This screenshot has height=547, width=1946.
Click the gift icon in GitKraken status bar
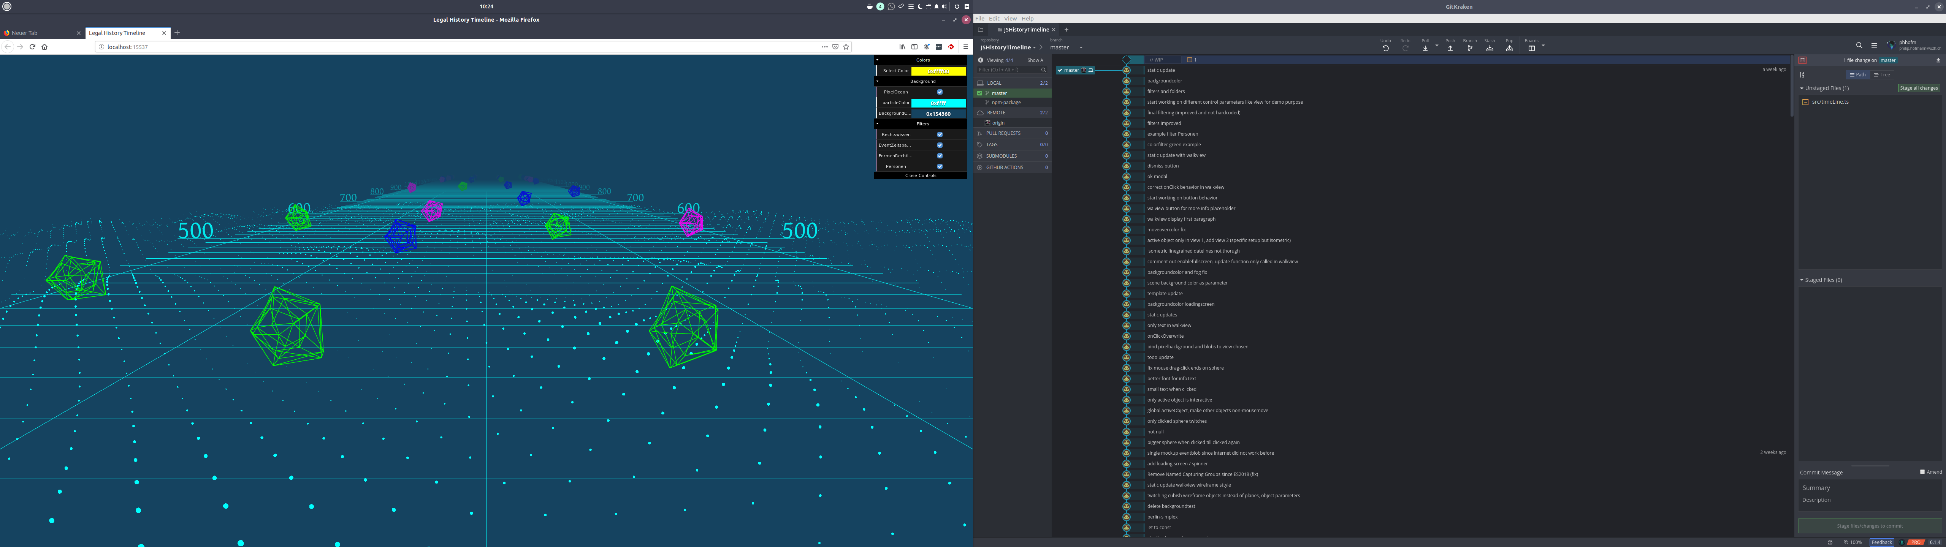point(1830,542)
